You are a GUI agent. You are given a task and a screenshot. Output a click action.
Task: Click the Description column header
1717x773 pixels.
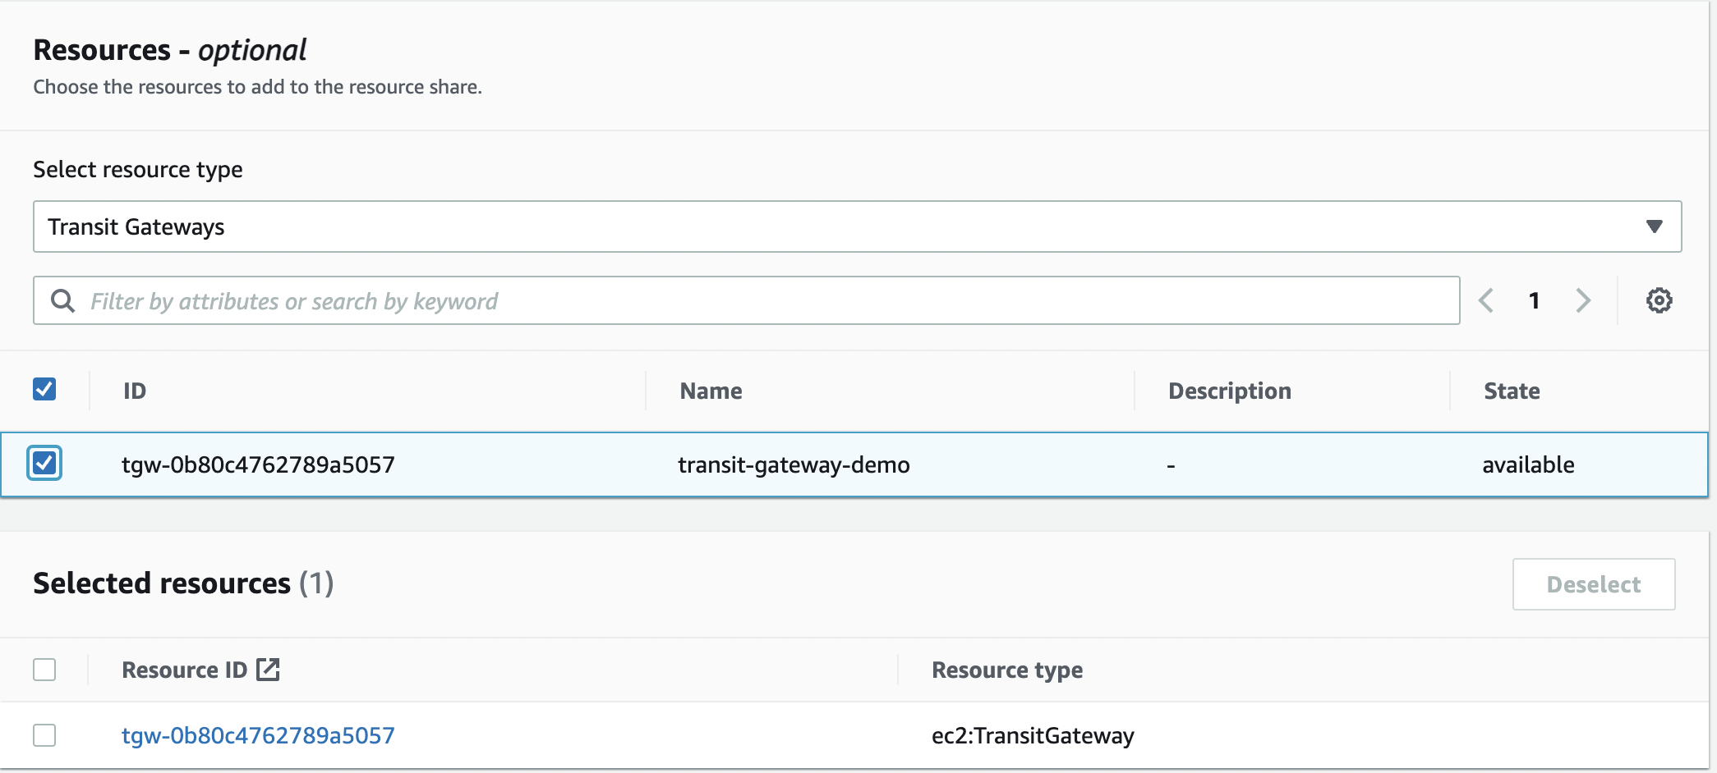pyautogui.click(x=1229, y=391)
